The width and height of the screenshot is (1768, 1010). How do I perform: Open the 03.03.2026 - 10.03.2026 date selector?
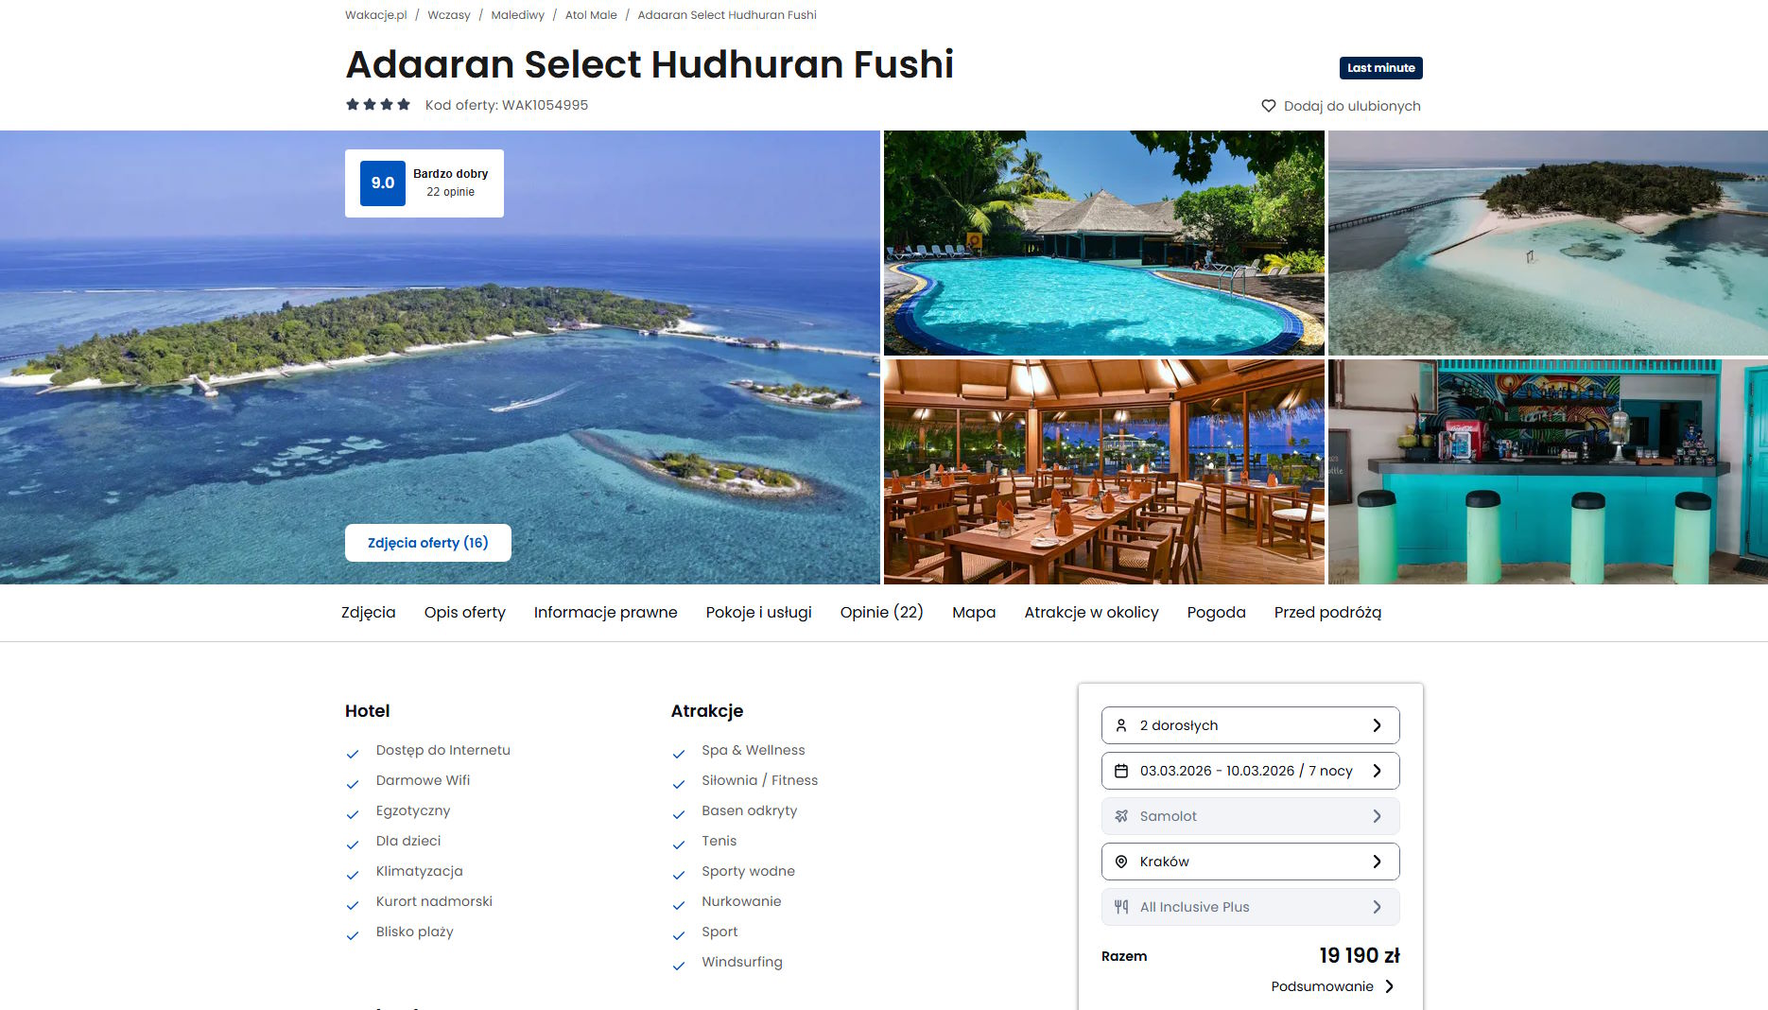(x=1250, y=771)
